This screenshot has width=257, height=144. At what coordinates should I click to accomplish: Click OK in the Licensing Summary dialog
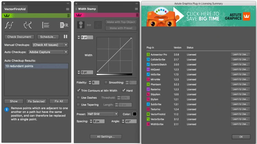pyautogui.click(x=241, y=137)
